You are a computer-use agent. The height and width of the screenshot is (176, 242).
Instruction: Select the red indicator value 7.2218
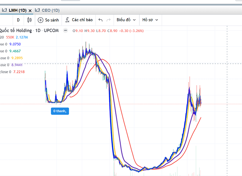pos(19,72)
